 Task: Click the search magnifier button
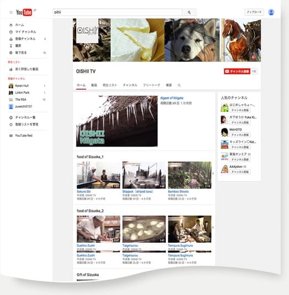[189, 13]
